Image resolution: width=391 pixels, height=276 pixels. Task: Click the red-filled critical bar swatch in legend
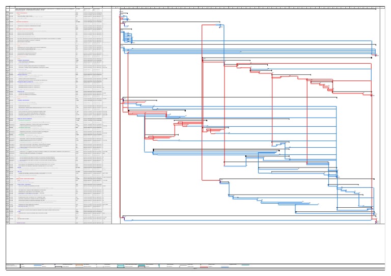(x=204, y=267)
